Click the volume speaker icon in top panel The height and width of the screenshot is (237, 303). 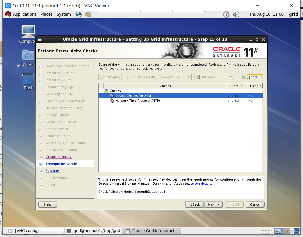[x=236, y=14]
